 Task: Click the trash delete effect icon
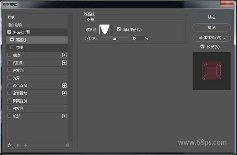tap(68, 145)
